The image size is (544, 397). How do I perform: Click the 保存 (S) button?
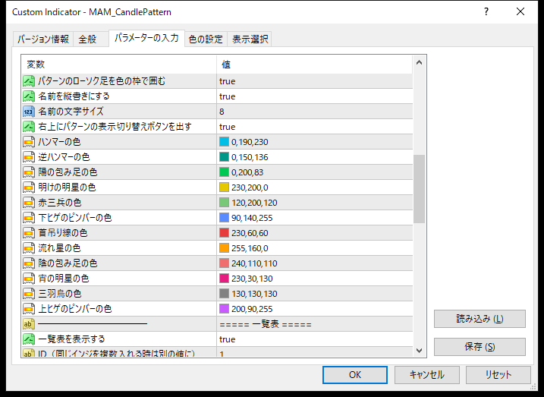click(480, 347)
